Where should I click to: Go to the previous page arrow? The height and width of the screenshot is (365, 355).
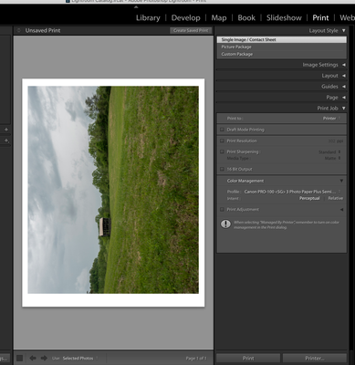[x=33, y=358]
